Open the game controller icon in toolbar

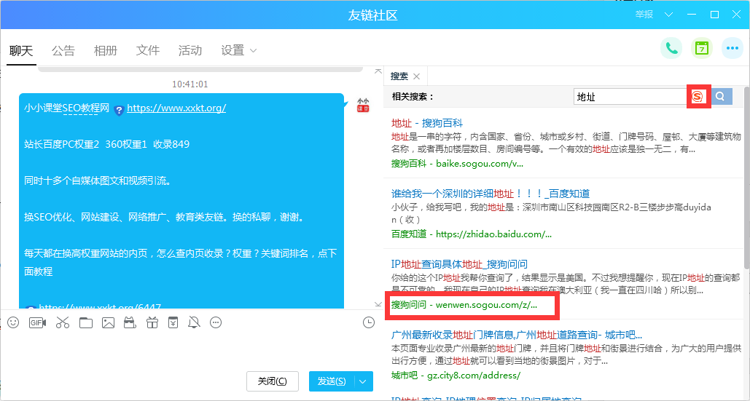[130, 322]
